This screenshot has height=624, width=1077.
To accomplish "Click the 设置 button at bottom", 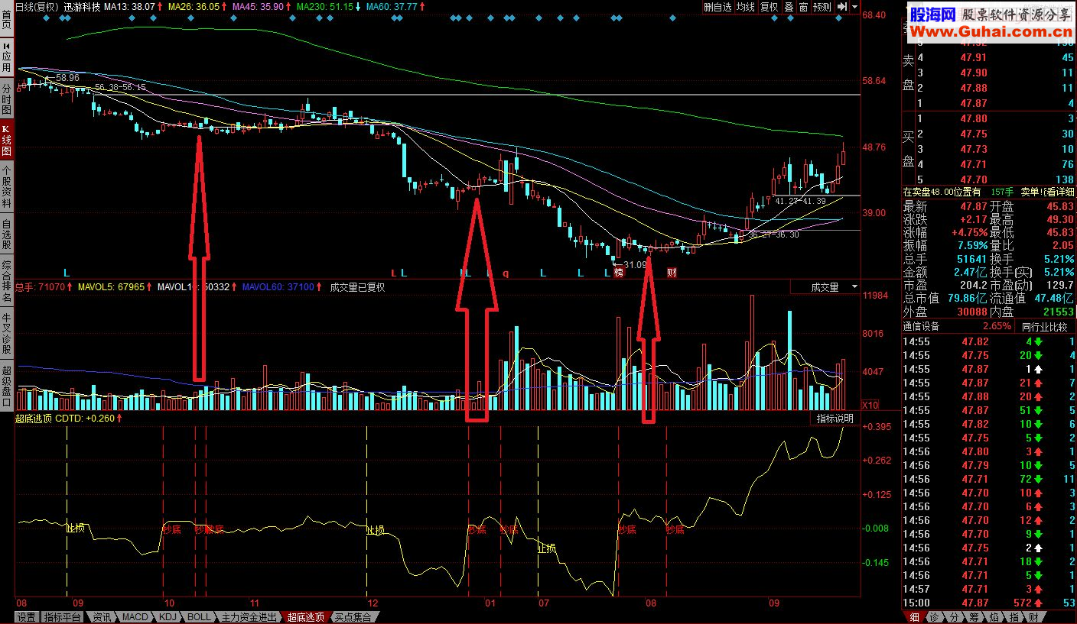I will [x=27, y=617].
